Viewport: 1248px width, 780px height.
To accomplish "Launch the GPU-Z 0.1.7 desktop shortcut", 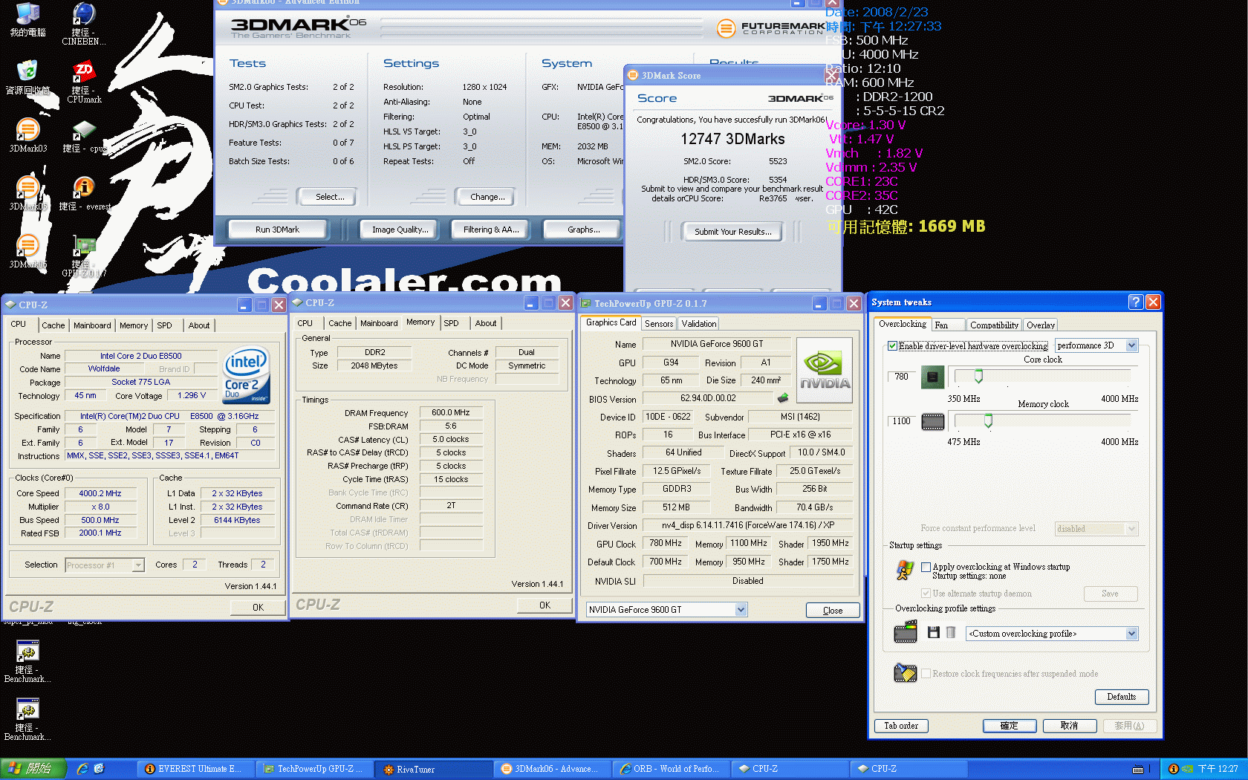I will click(84, 256).
